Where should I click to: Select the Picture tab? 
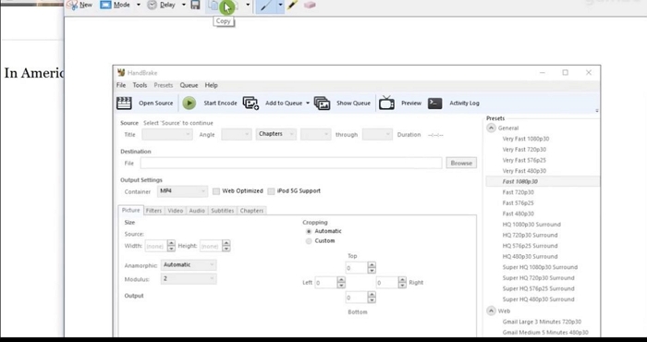point(131,210)
